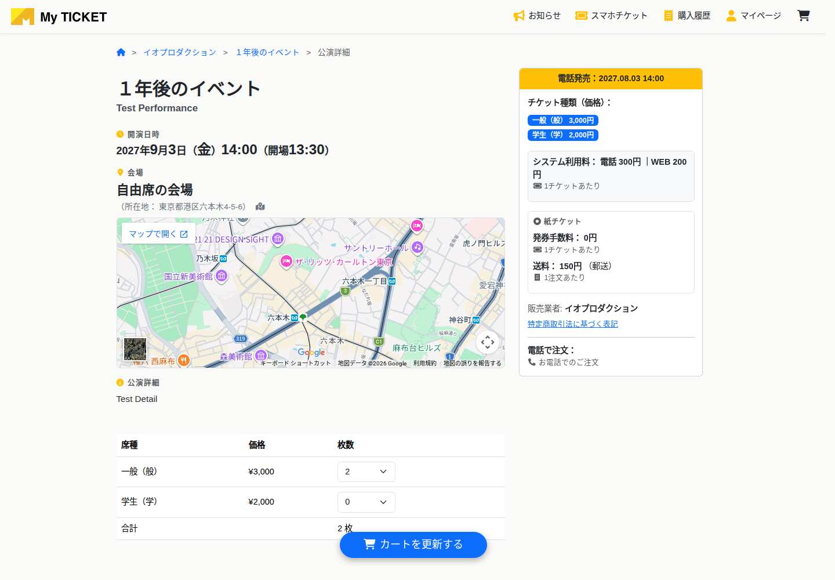
Task: Open １年後のイベント breadcrumb link
Action: pos(267,52)
